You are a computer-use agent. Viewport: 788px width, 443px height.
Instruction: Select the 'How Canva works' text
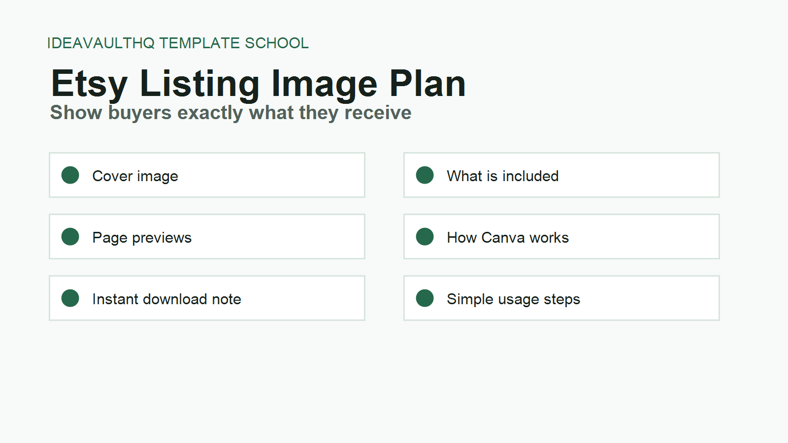click(x=508, y=238)
